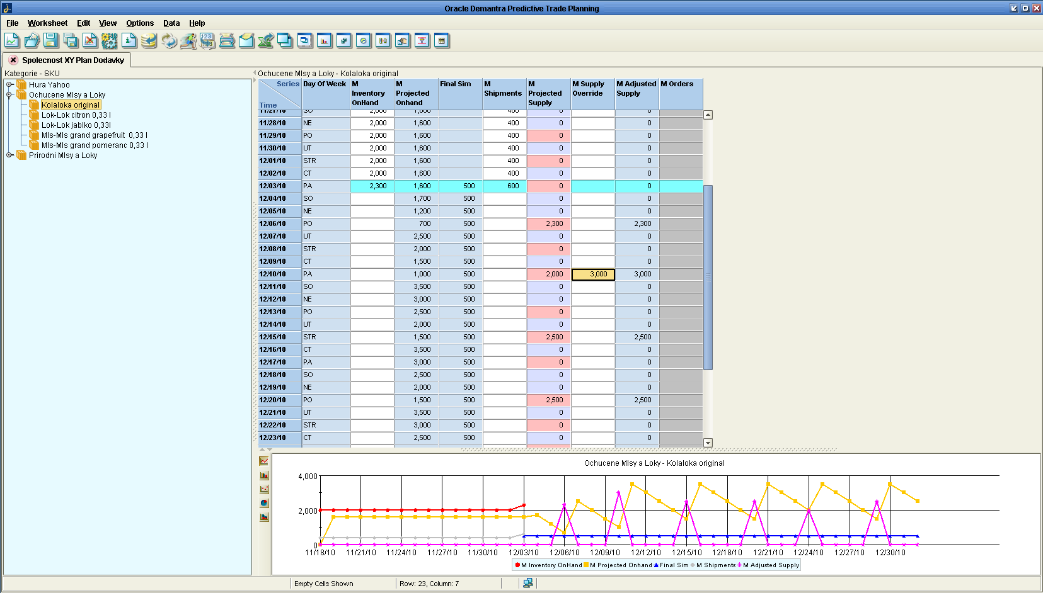Viewport: 1043px width, 593px height.
Task: Select Kolaloka original in the tree
Action: (71, 105)
